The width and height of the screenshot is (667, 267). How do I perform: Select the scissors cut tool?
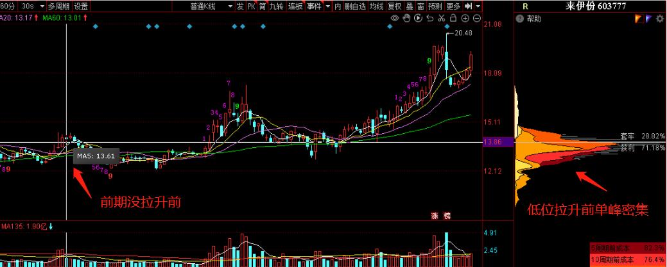pos(442,19)
